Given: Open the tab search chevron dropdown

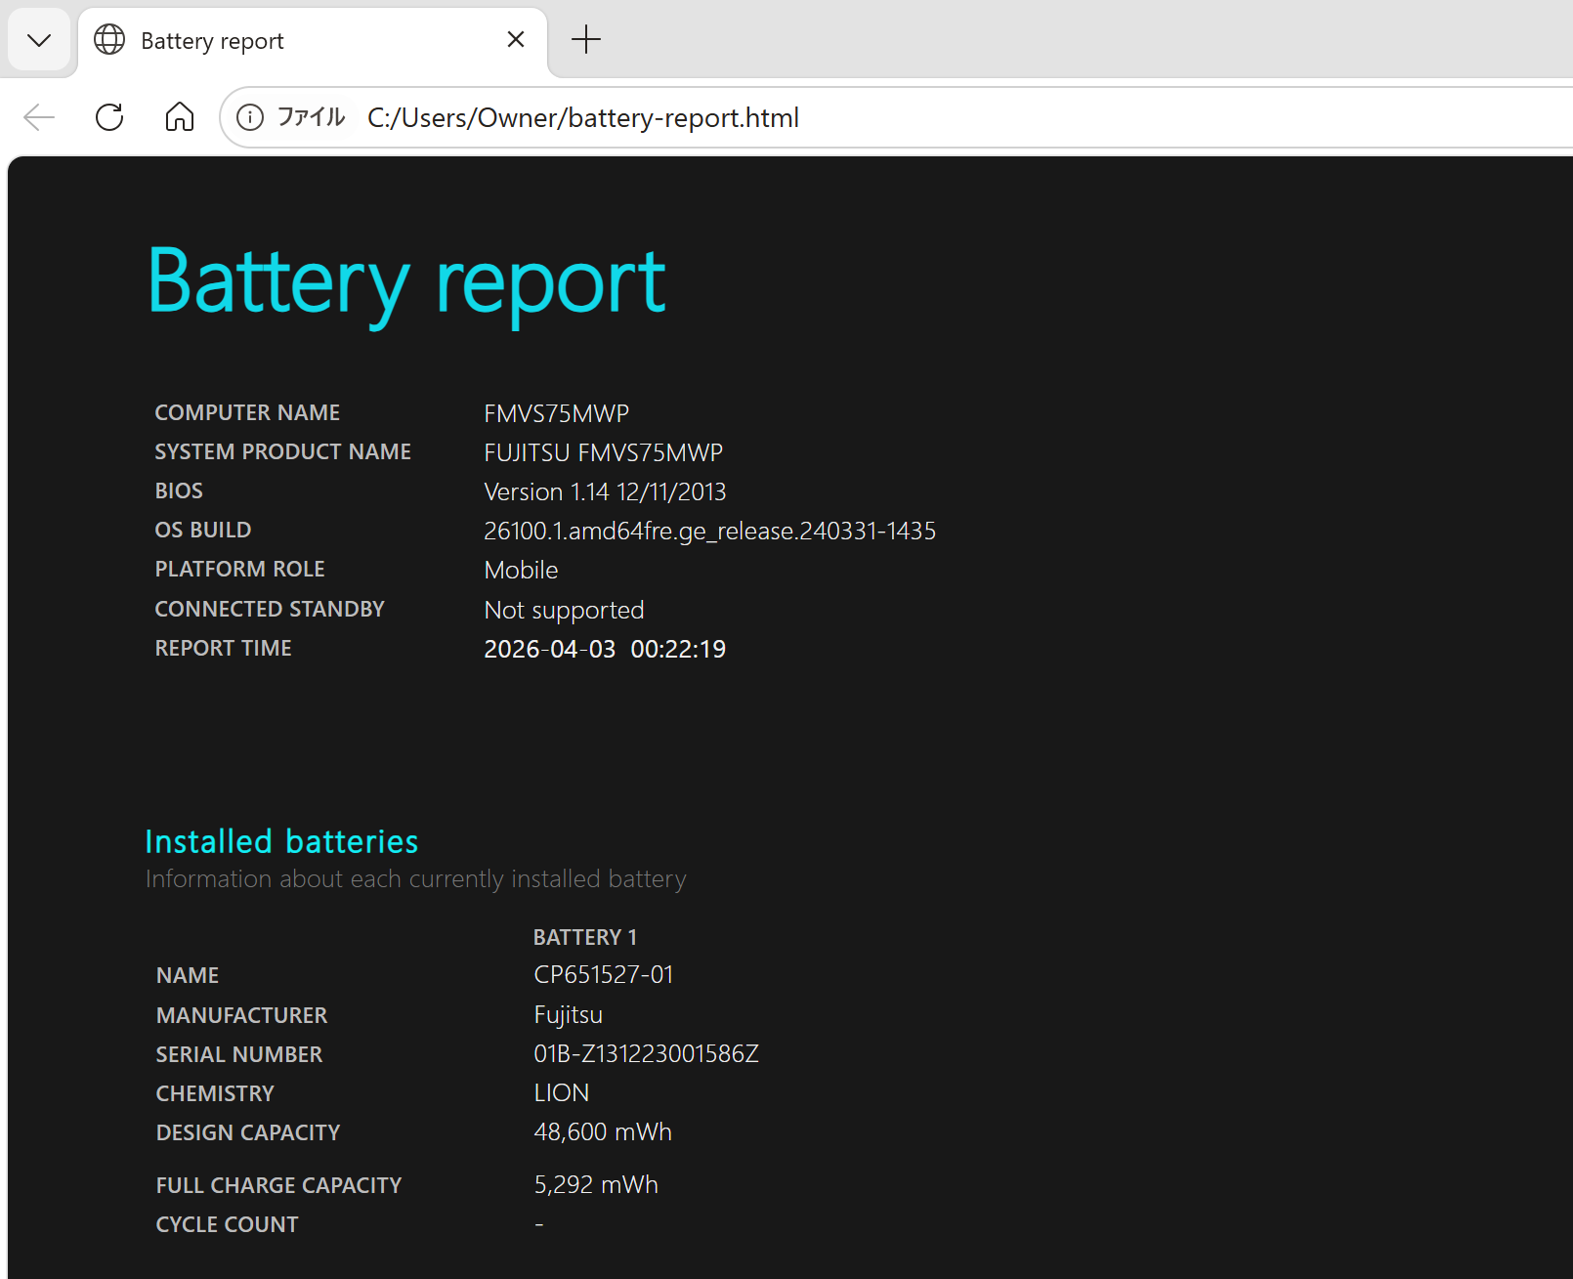Looking at the screenshot, I should click(x=39, y=40).
